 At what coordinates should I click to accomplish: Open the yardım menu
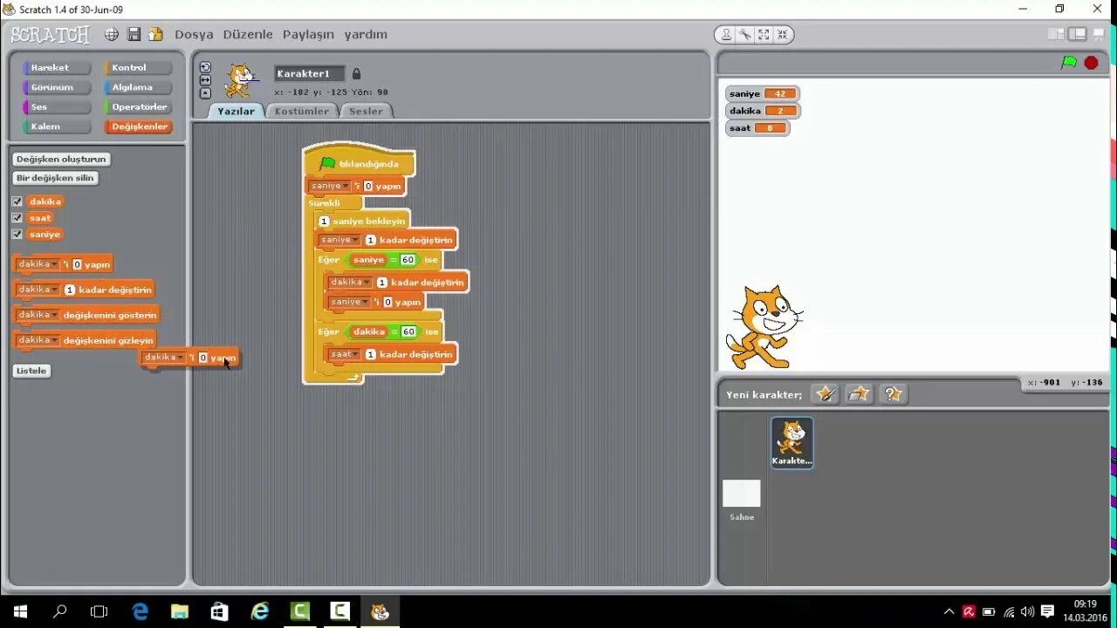point(366,35)
